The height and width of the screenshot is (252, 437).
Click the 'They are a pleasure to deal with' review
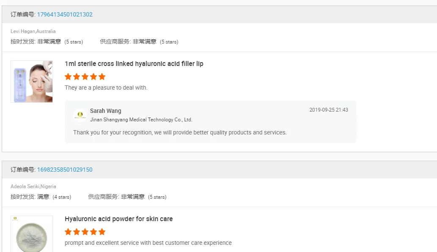pos(106,88)
